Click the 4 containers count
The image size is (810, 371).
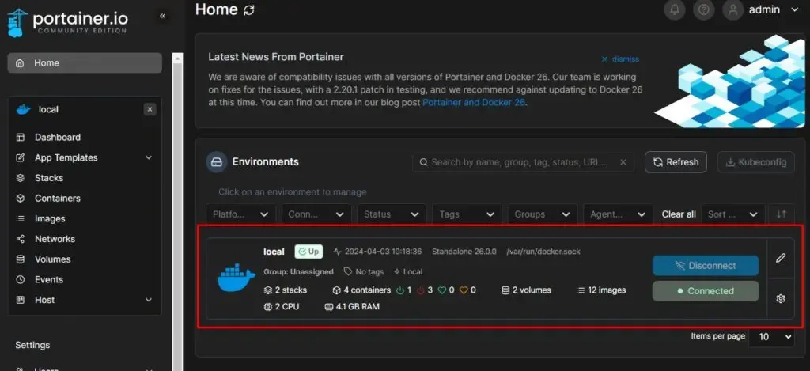(361, 290)
